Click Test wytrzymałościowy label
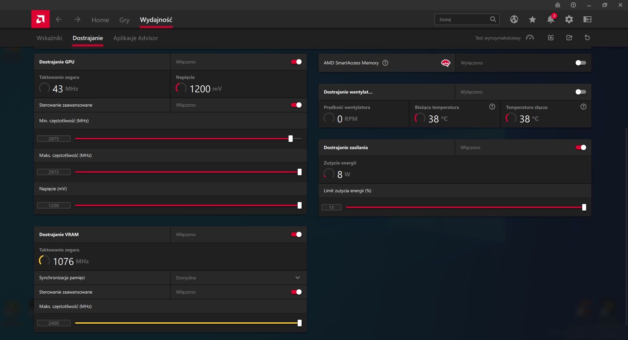628x340 pixels. pos(498,38)
